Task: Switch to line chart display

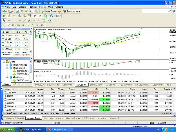Action: [x=14, y=16]
